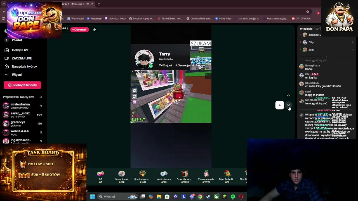Send the Czas dla rodz... gift
358x201 pixels.
(x=185, y=177)
